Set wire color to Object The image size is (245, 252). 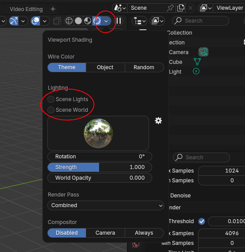(x=105, y=67)
